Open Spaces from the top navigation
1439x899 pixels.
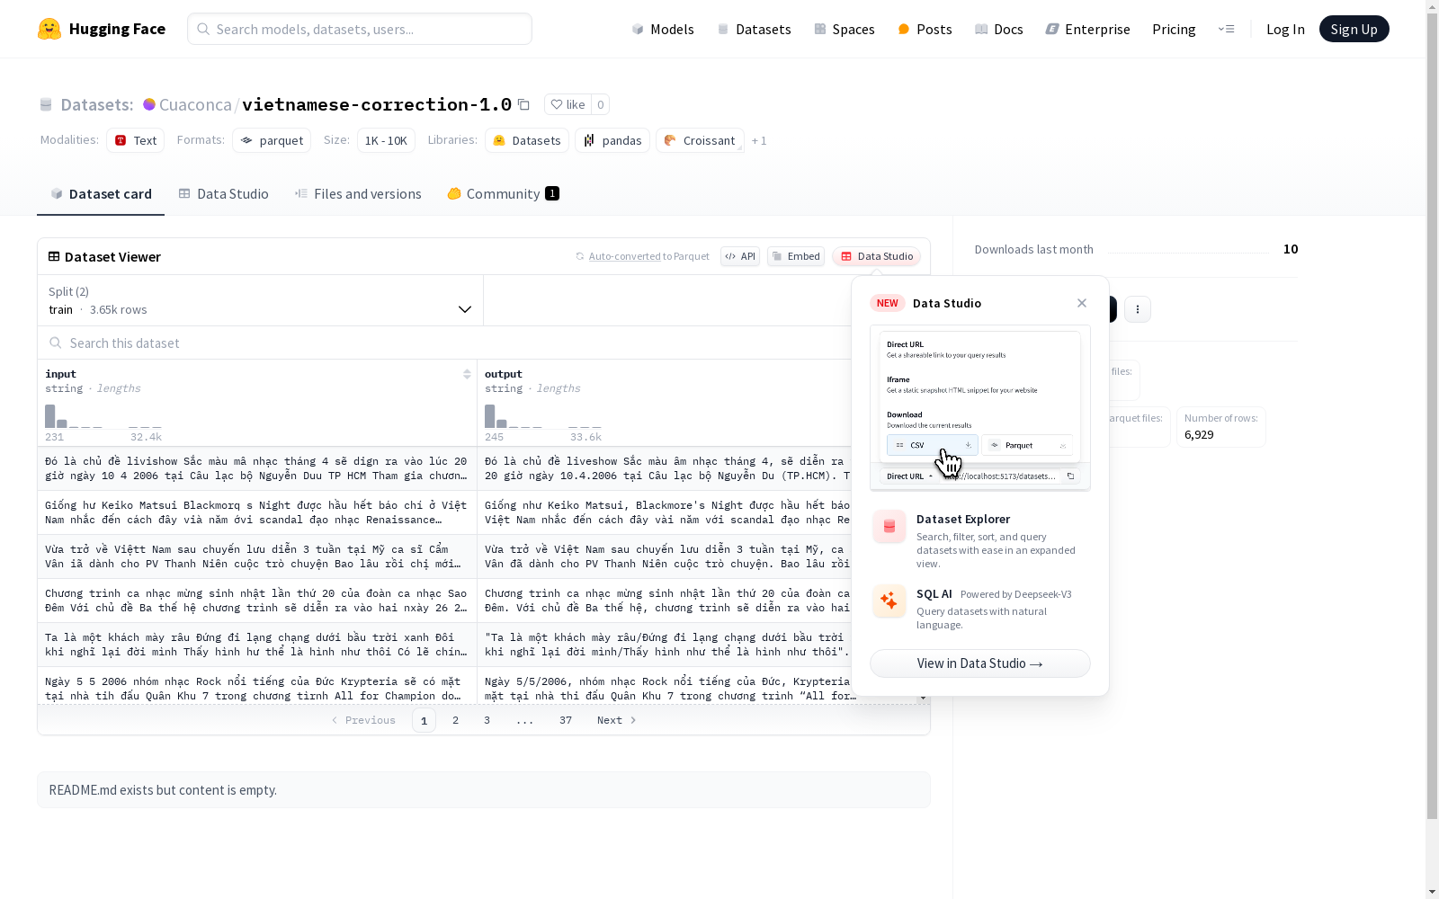pyautogui.click(x=845, y=29)
